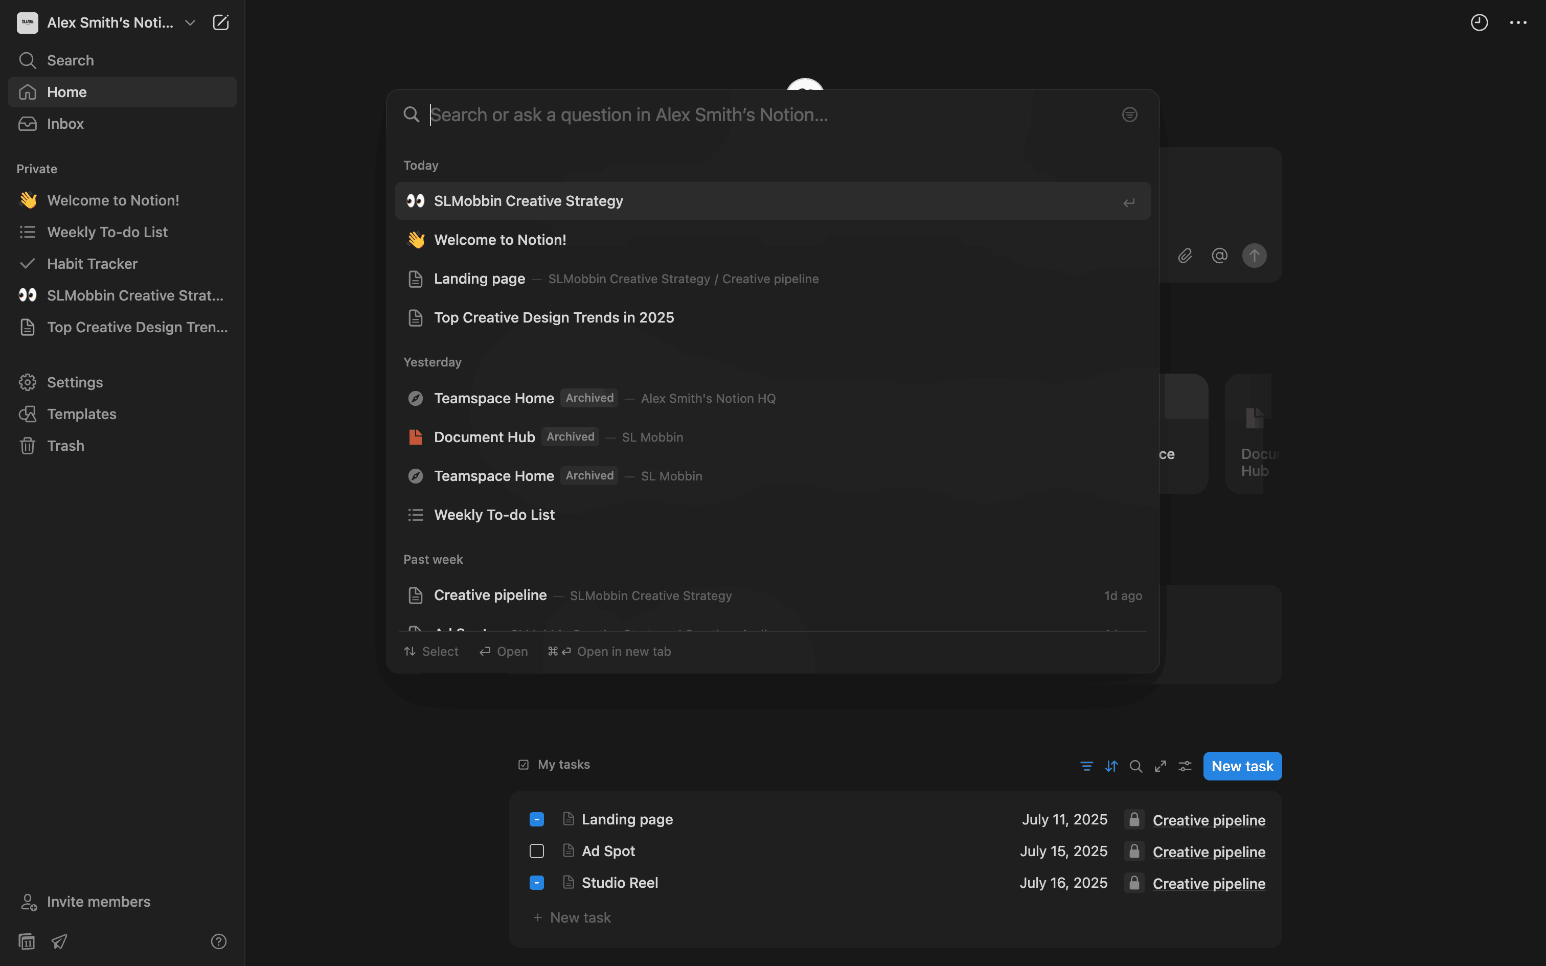This screenshot has height=966, width=1546.
Task: Click the sort icon in My tasks
Action: point(1111,766)
